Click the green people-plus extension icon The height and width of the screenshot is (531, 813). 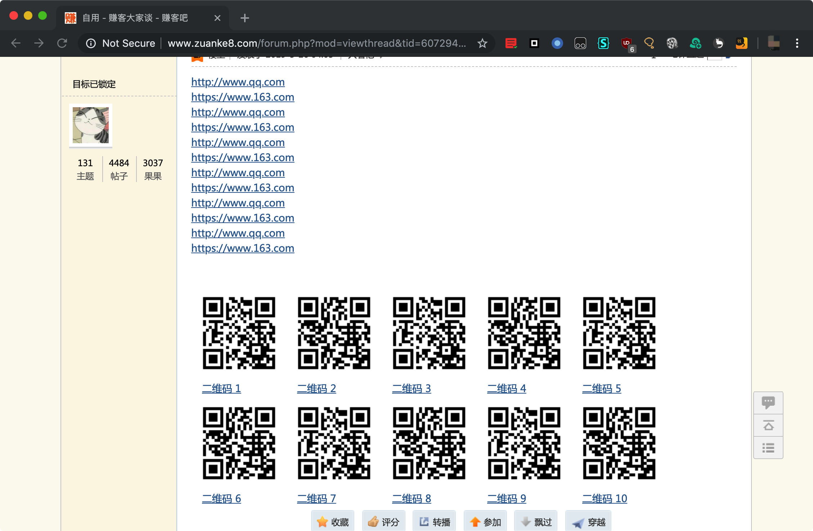click(695, 44)
